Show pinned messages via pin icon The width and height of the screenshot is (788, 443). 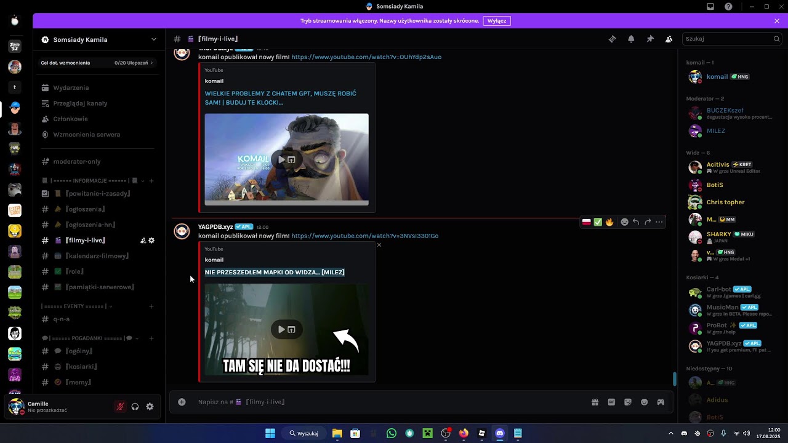click(x=650, y=39)
